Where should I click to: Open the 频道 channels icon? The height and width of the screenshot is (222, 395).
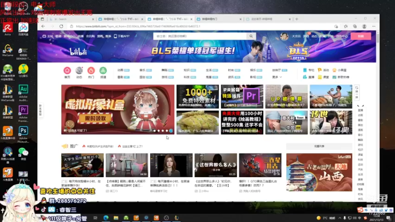coord(103,71)
